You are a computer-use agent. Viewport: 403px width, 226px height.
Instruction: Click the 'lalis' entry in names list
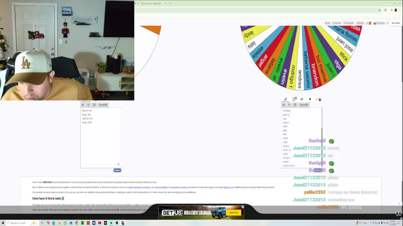click(x=285, y=134)
